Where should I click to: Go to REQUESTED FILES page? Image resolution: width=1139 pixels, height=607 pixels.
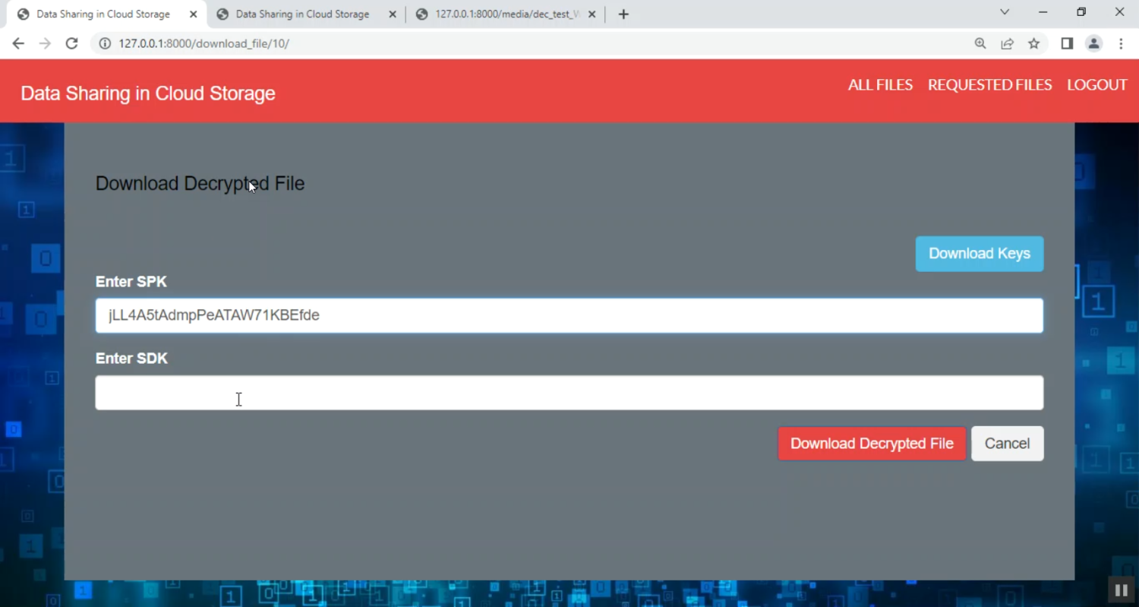click(989, 85)
